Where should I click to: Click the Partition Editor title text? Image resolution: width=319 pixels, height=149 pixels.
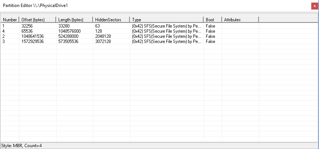click(x=35, y=6)
